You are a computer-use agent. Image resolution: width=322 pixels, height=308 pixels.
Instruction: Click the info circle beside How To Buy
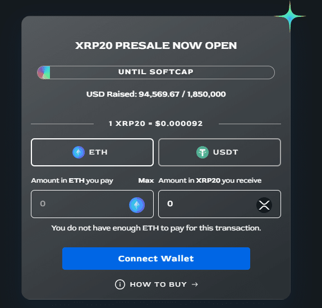point(120,284)
